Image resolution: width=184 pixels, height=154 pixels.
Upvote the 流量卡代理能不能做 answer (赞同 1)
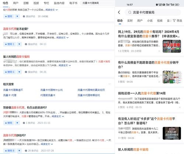(x=10, y=44)
